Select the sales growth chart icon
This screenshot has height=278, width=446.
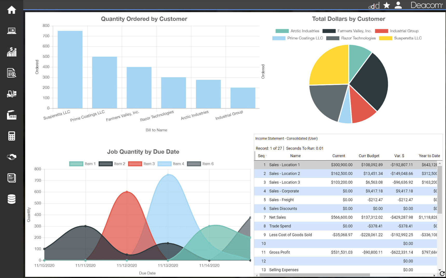point(11,52)
